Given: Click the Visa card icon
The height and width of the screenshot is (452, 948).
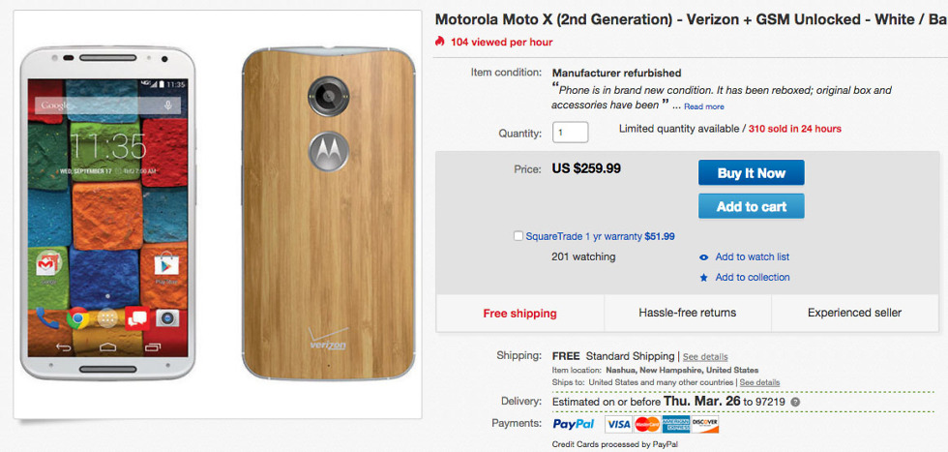Looking at the screenshot, I should (618, 424).
